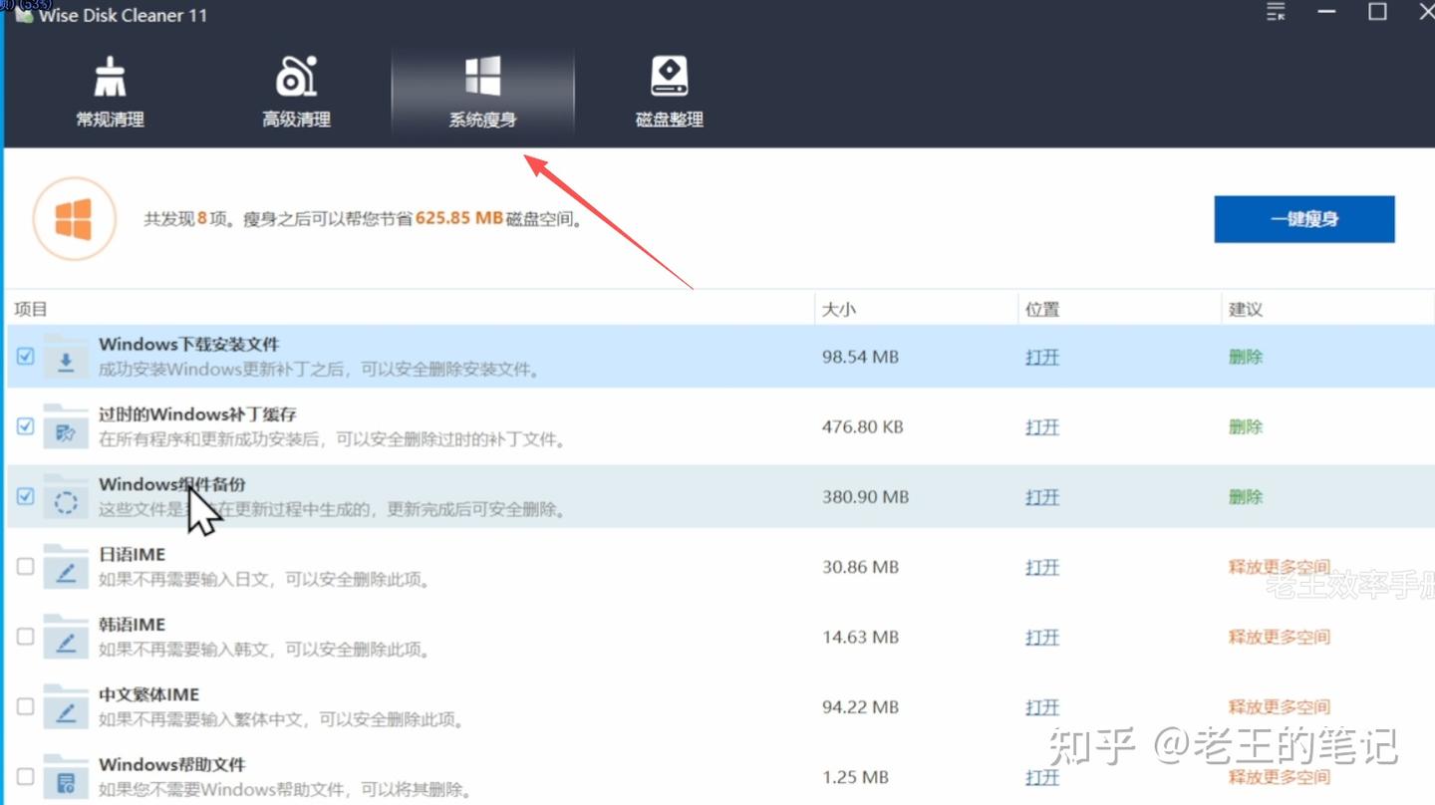Click the 98.54 MB size value

[x=860, y=357]
